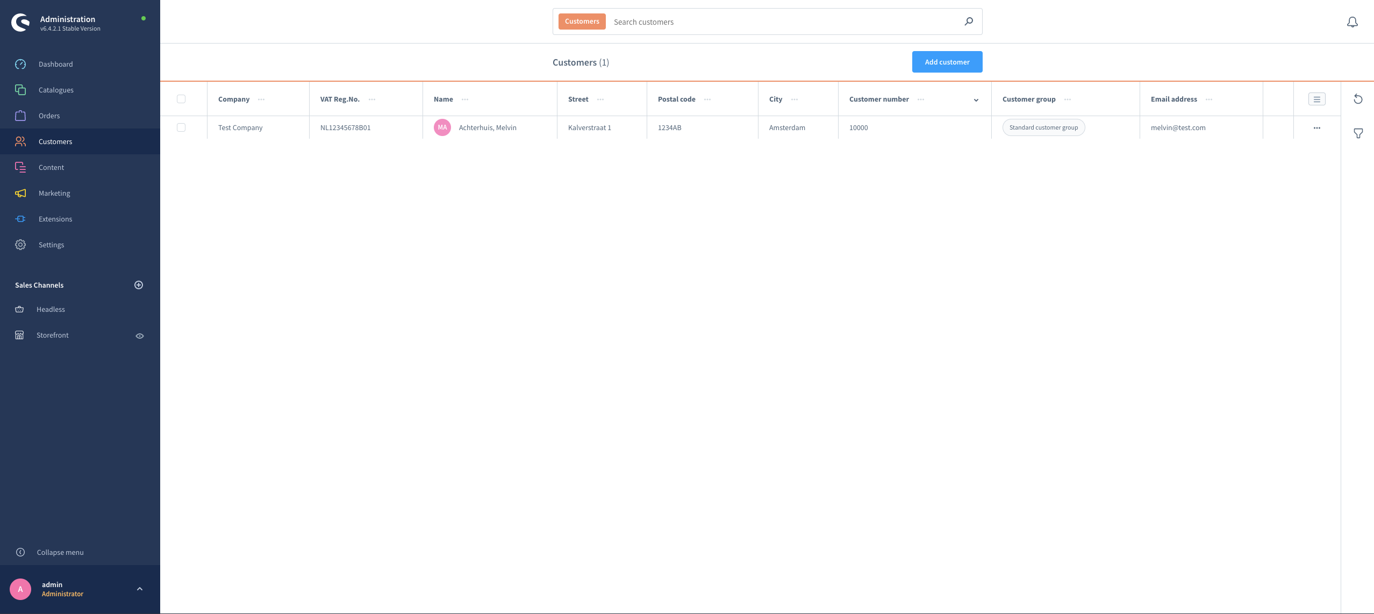Open grid column settings icon
Image resolution: width=1374 pixels, height=614 pixels.
coord(1316,99)
